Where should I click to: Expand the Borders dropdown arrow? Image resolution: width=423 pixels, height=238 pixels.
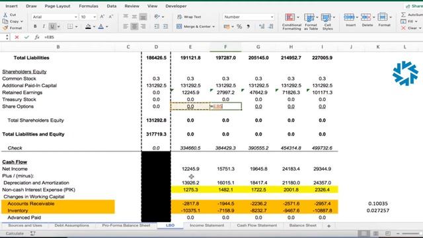click(x=77, y=26)
